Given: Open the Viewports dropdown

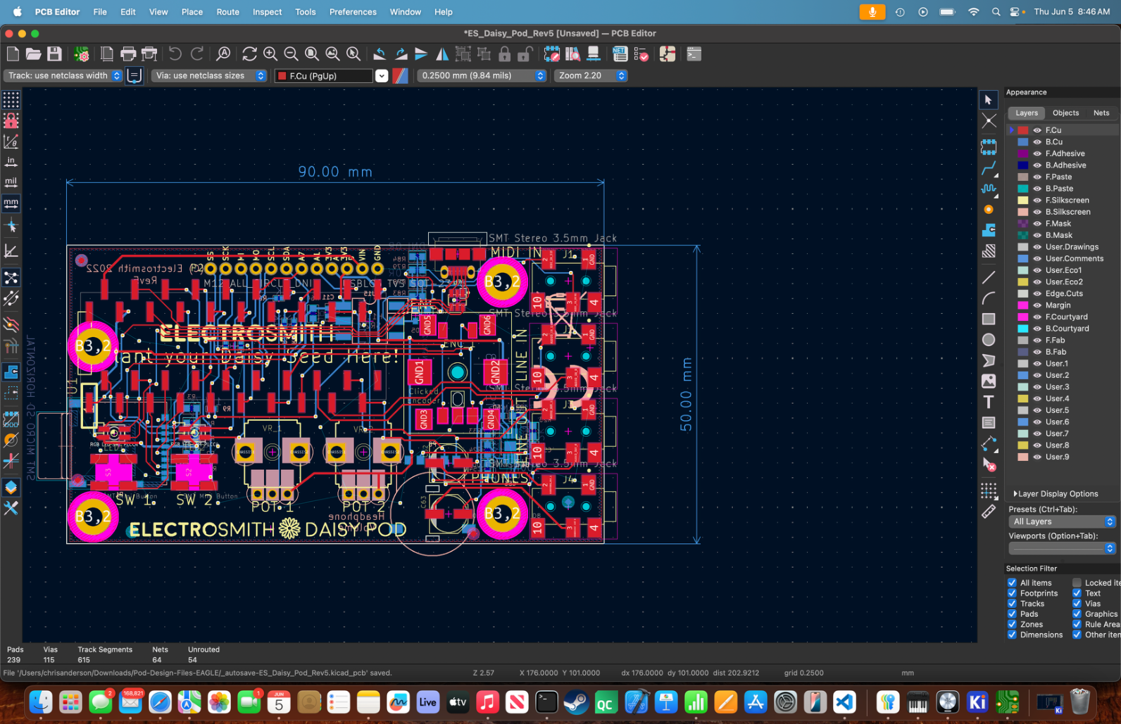Looking at the screenshot, I should (x=1062, y=548).
